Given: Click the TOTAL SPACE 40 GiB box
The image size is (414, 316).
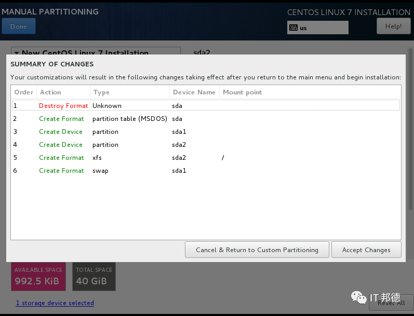Looking at the screenshot, I should click(94, 277).
